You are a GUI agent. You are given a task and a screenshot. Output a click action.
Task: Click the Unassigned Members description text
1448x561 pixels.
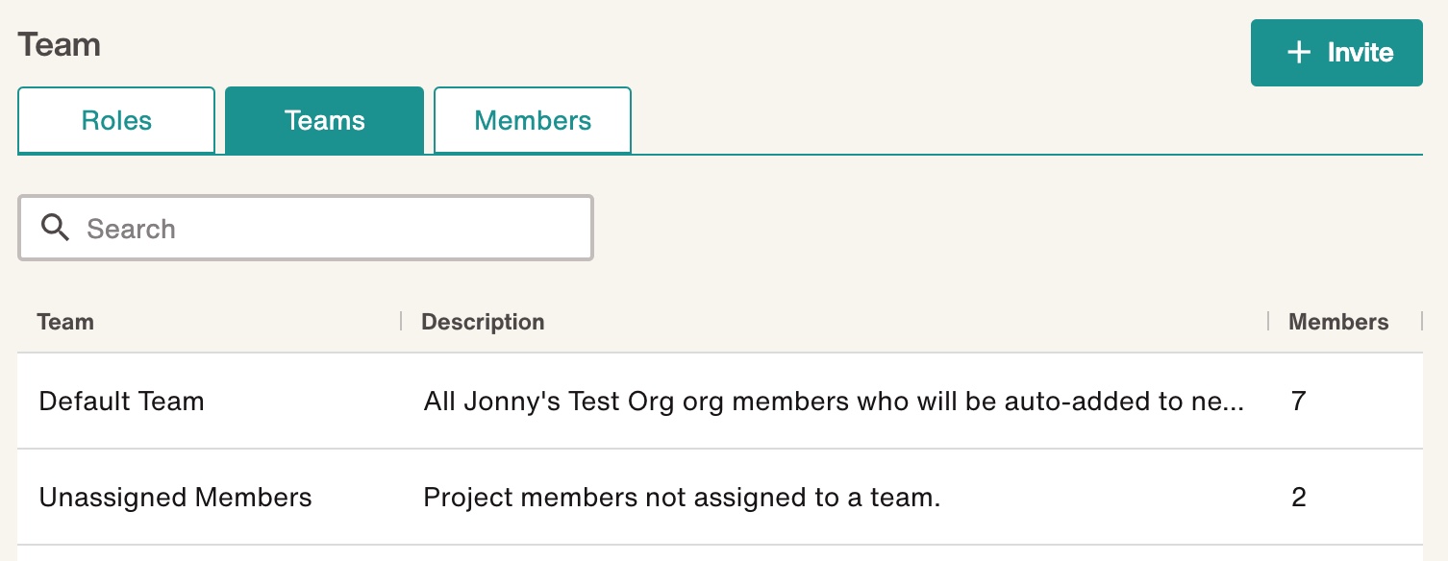681,498
